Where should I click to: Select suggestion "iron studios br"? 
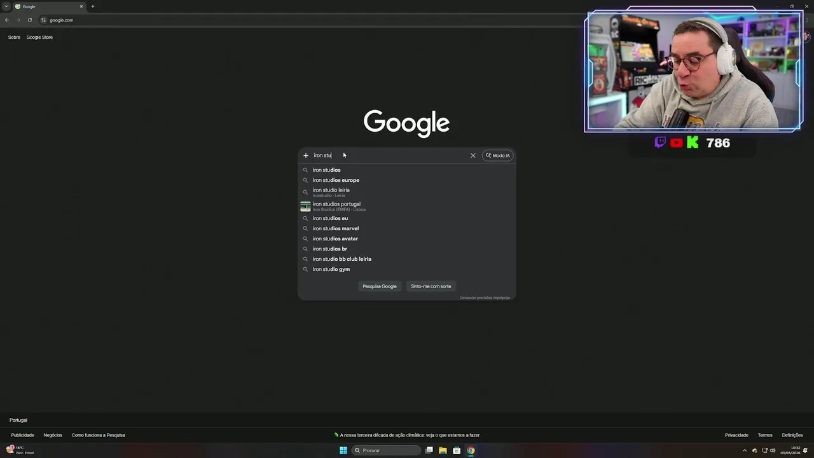click(x=406, y=249)
